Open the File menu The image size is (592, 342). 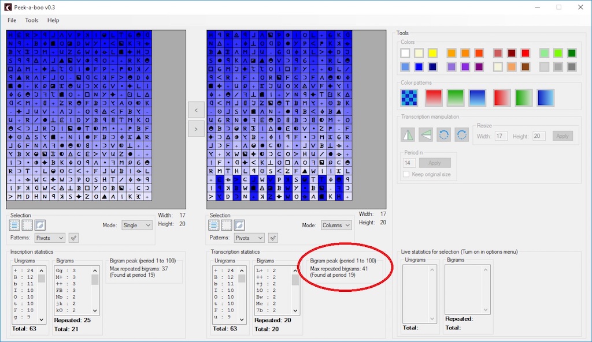pos(12,20)
